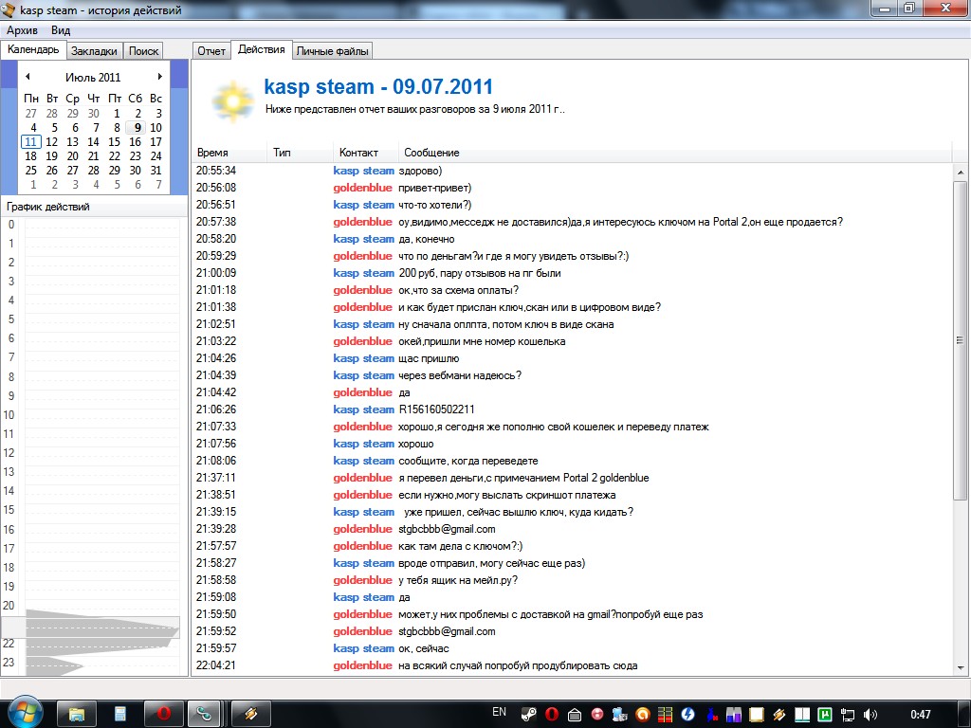Click the green square tray icon
The width and height of the screenshot is (971, 728).
coord(824,715)
